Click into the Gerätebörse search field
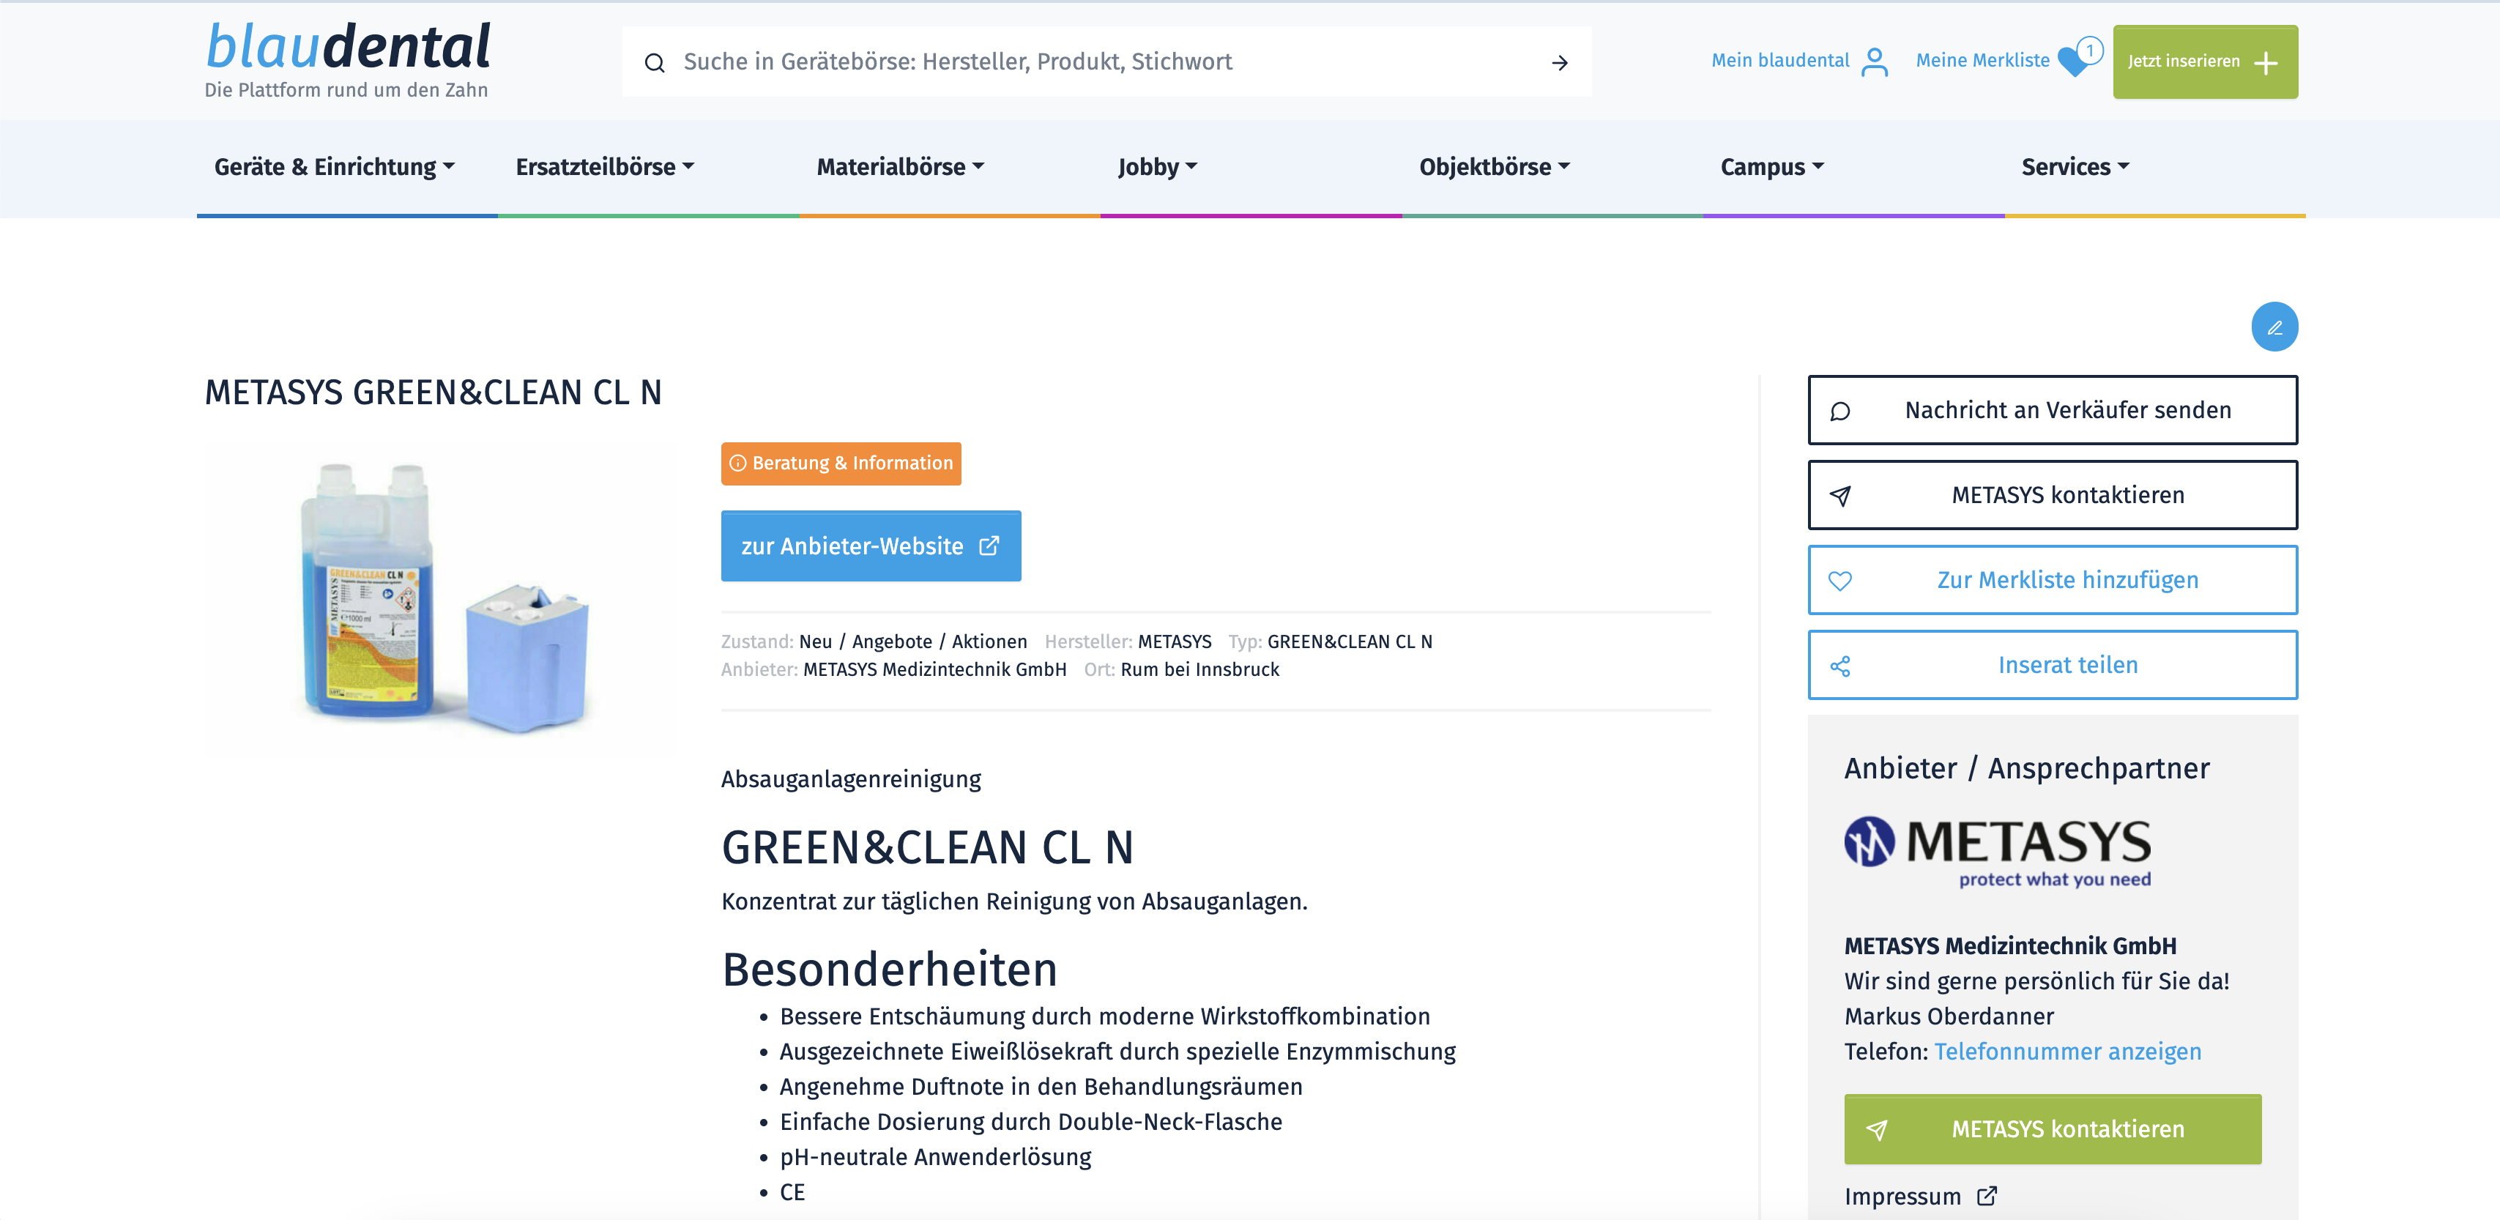 pos(1106,62)
